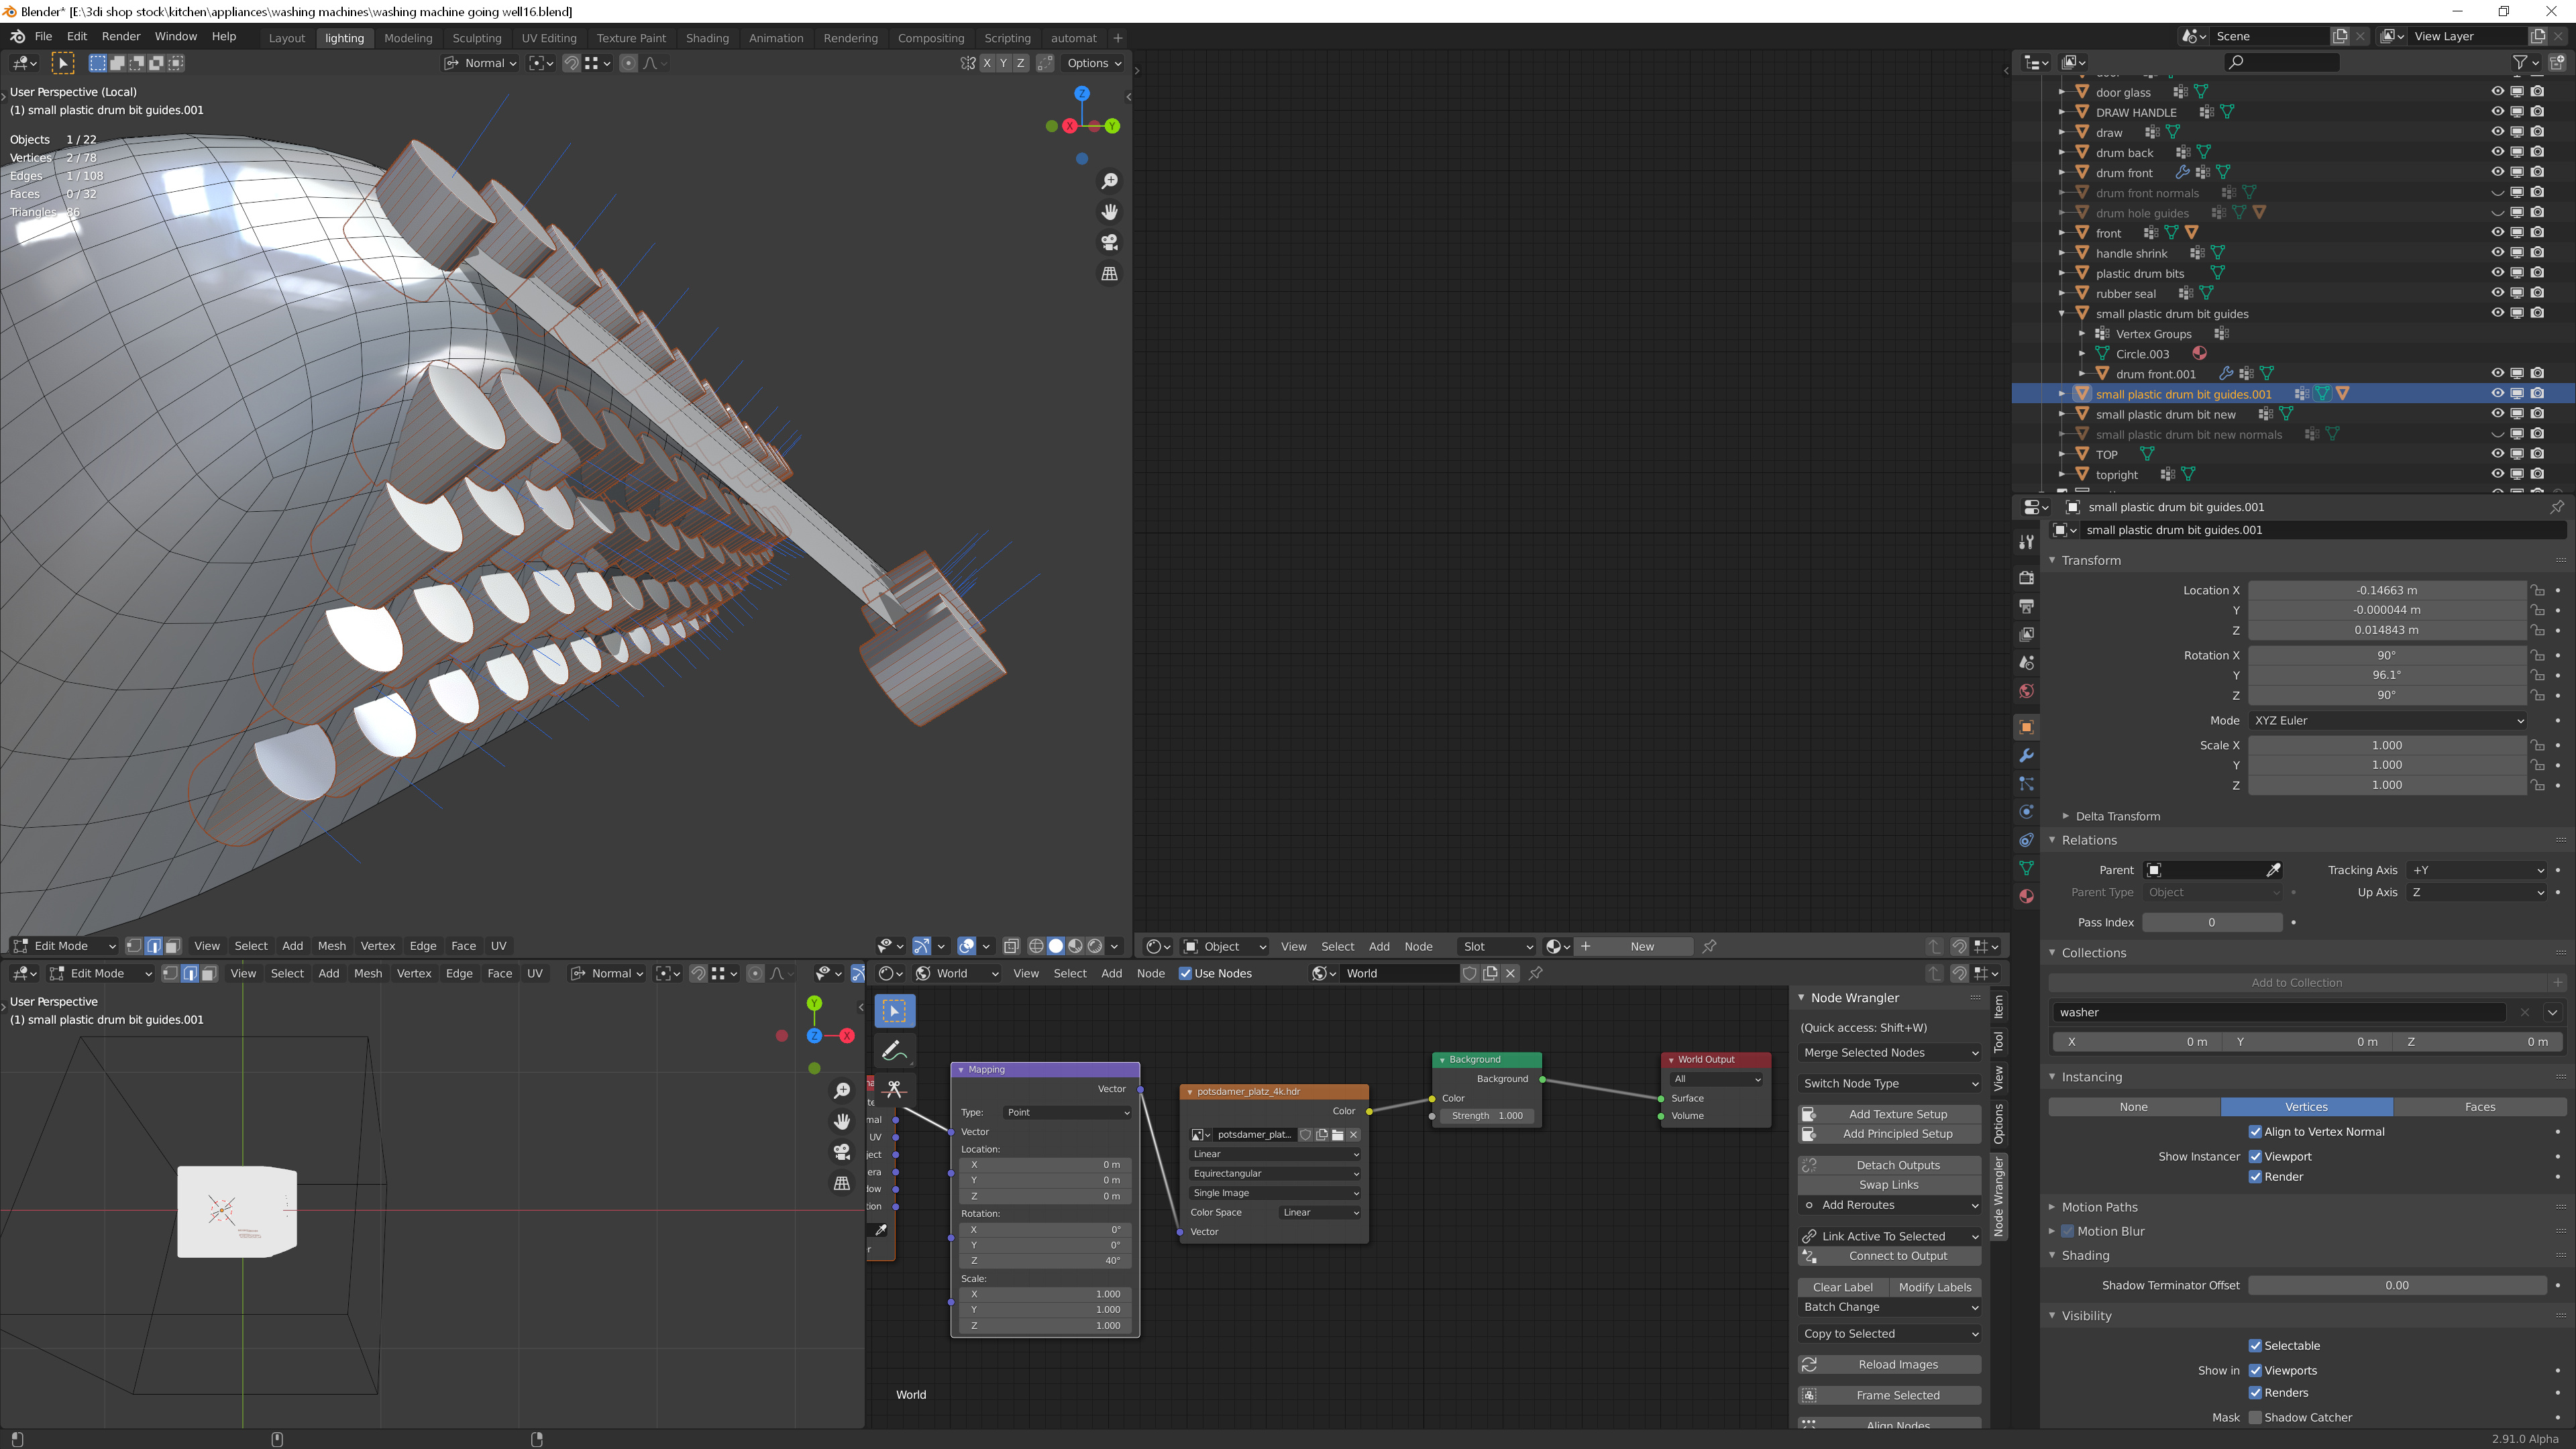Toggle camera view in the main 3D viewport
2576x1449 pixels.
[x=1109, y=243]
